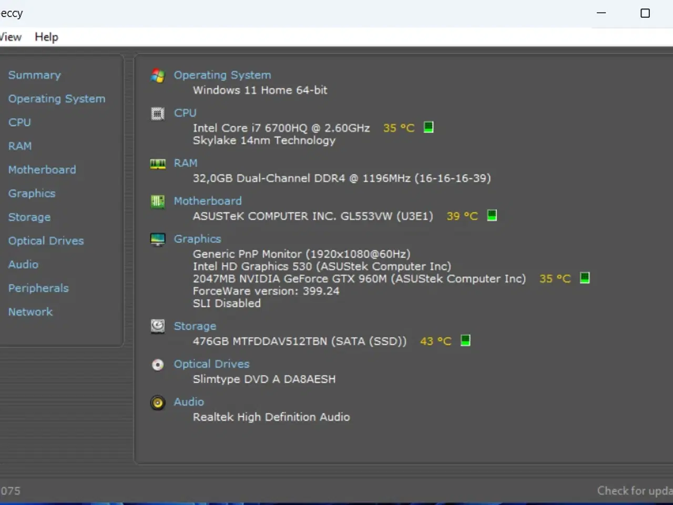
Task: Click the Slimtype DVD A DA8AESH text
Action: point(264,379)
